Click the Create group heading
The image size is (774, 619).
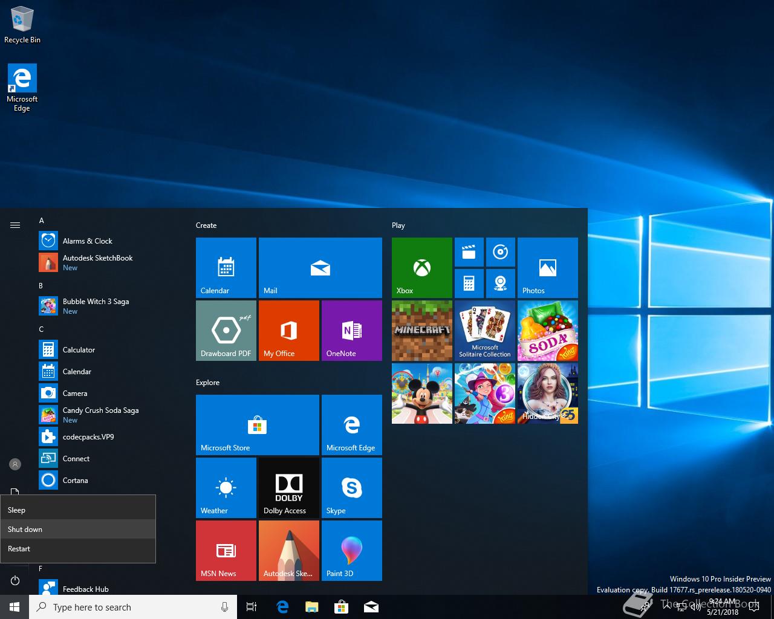click(x=206, y=225)
